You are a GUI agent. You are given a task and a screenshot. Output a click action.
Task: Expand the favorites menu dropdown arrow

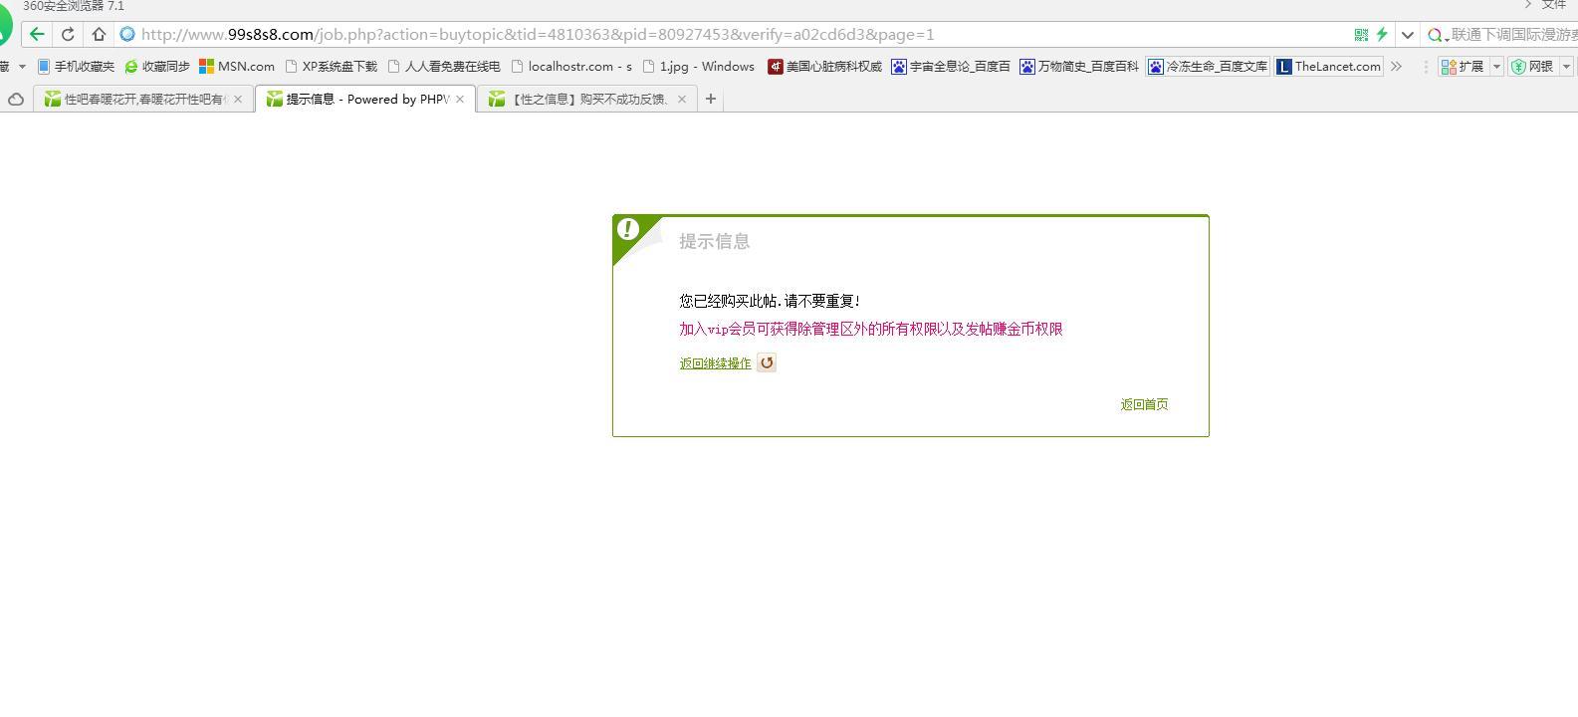tap(22, 67)
